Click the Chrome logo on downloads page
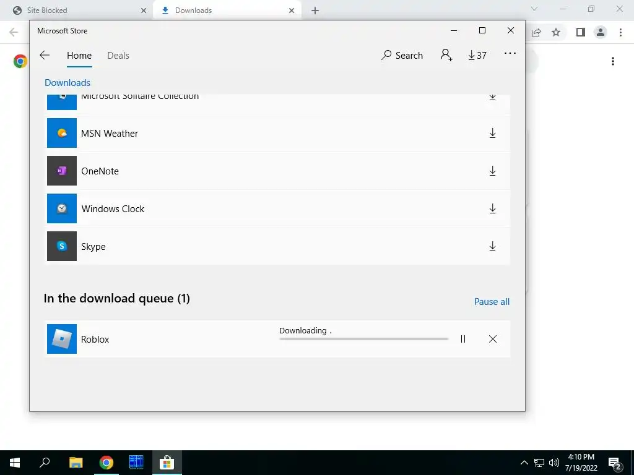Screen dimensions: 634x475 pos(20,61)
